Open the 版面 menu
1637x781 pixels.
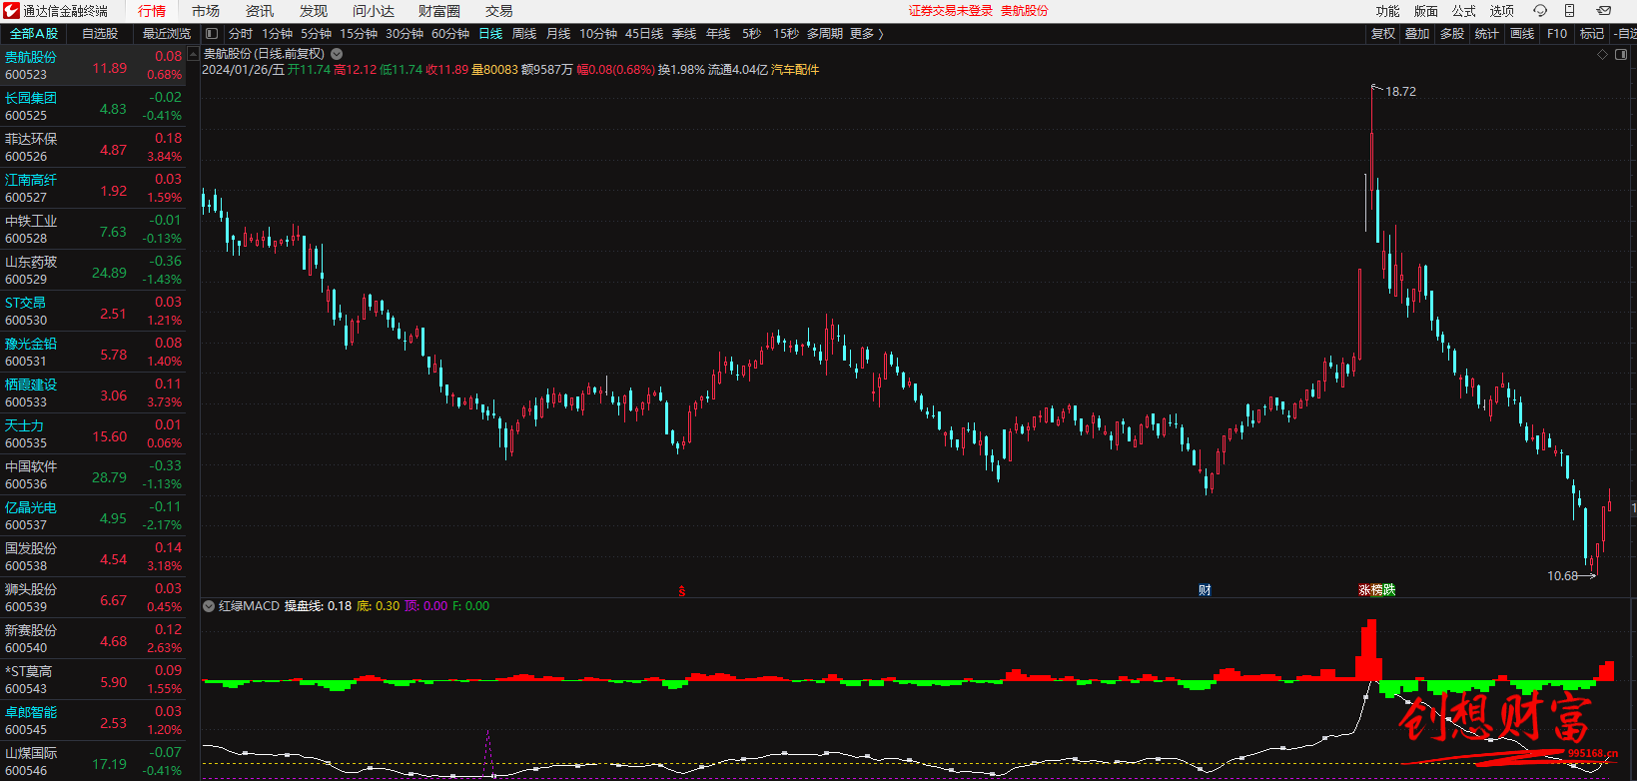pos(1425,11)
